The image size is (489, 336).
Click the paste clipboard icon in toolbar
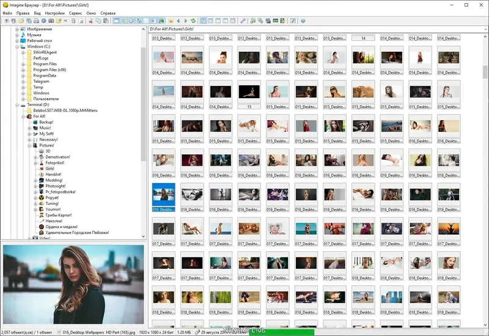pyautogui.click(x=106, y=21)
